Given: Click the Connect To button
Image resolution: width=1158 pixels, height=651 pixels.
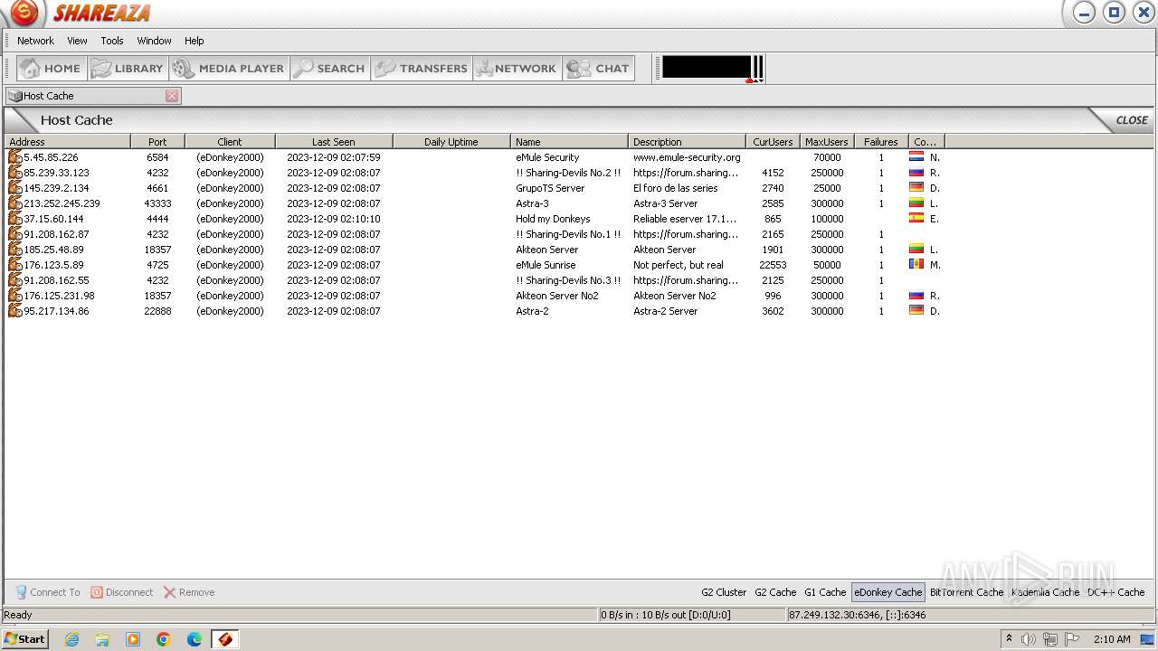Looking at the screenshot, I should 48,592.
